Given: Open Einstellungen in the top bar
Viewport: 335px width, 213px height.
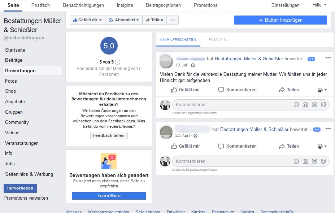Looking at the screenshot, I should 286,5.
